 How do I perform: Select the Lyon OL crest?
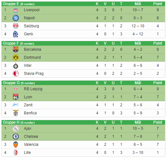tap(16, 97)
